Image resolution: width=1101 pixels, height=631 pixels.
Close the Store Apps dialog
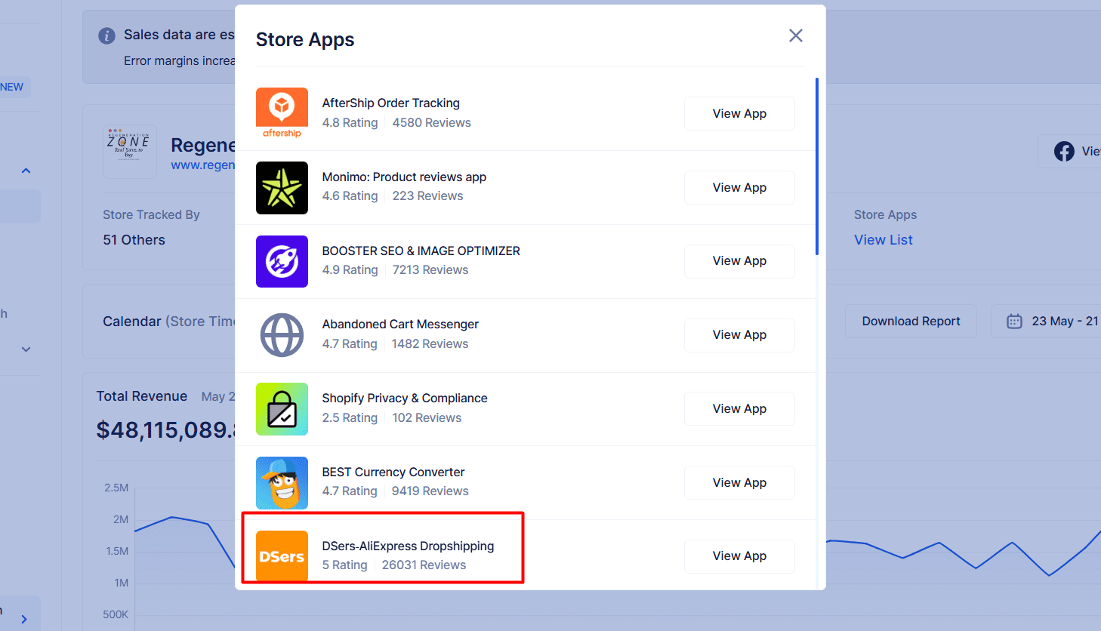click(795, 35)
